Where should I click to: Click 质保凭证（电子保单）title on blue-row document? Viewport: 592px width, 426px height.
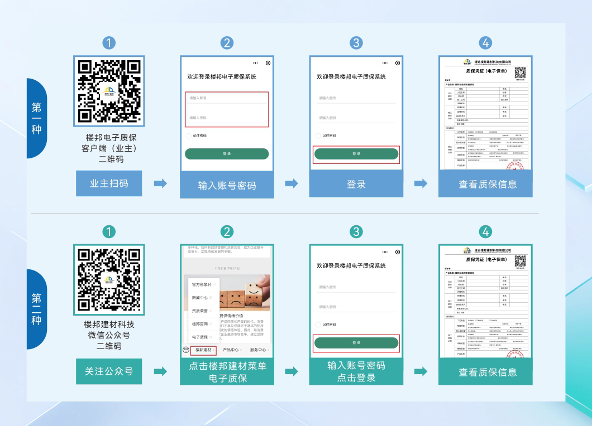pyautogui.click(x=486, y=71)
